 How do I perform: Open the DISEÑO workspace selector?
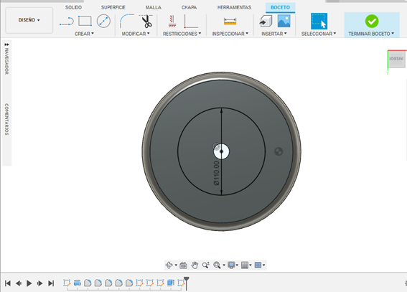pos(29,20)
